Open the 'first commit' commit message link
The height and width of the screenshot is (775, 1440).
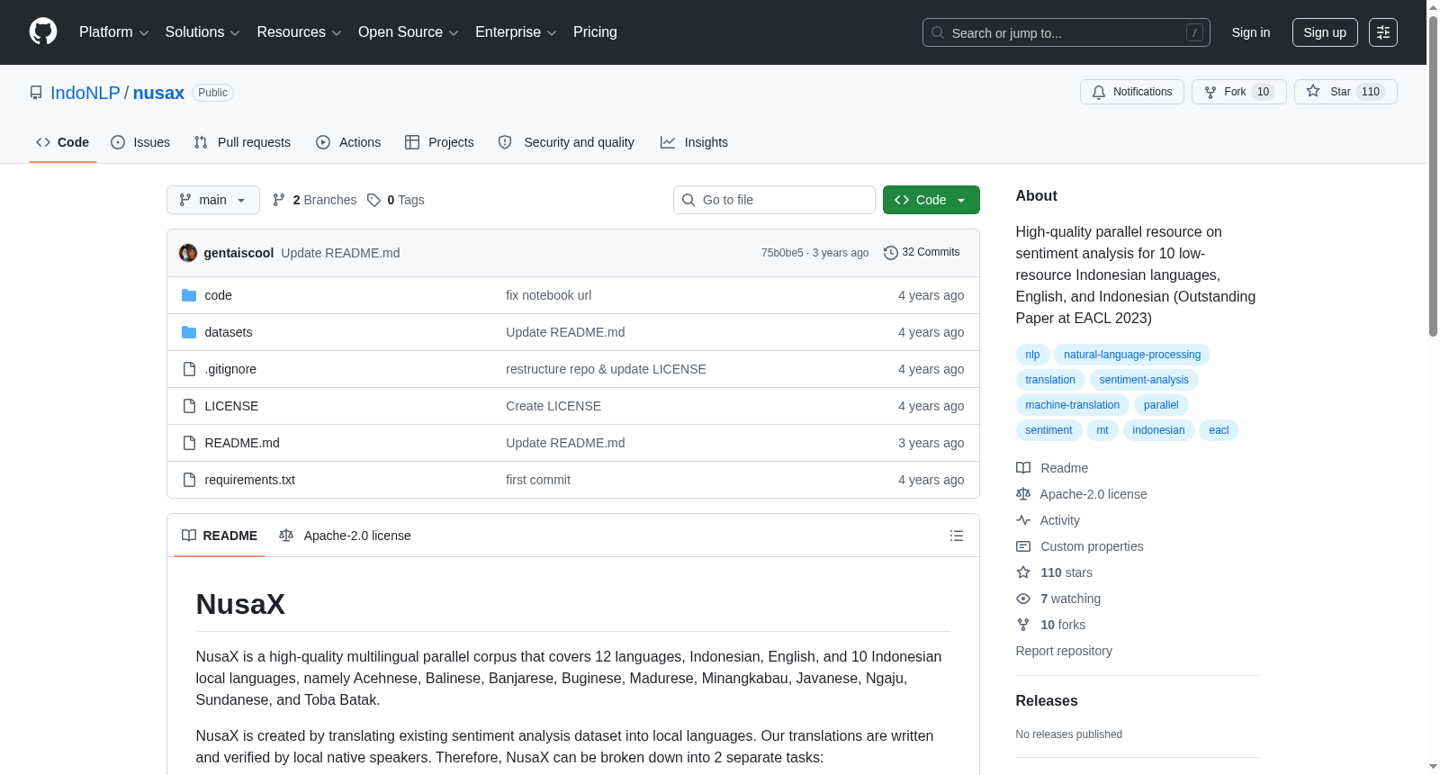(538, 480)
